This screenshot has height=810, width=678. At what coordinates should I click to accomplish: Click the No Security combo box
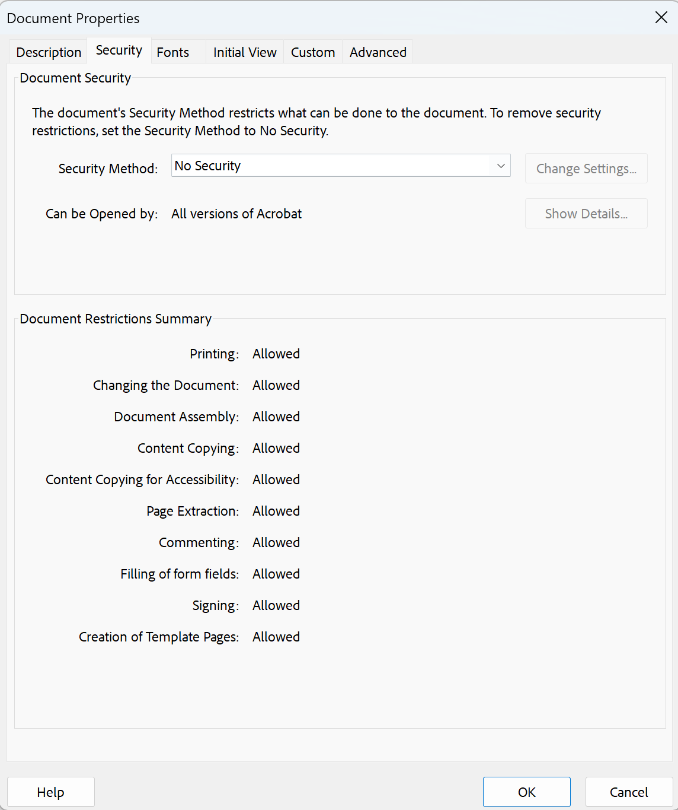coord(341,166)
